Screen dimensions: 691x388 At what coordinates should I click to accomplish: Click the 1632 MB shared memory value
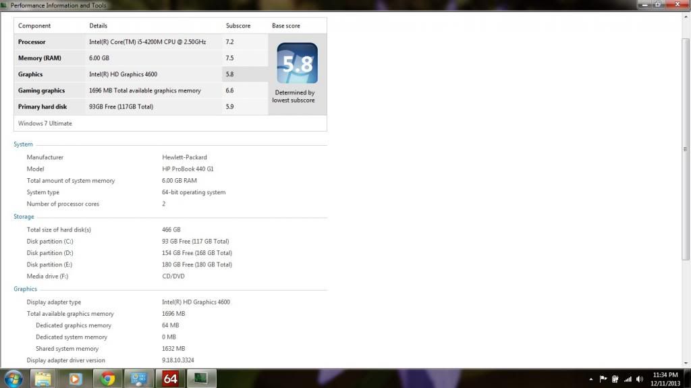[x=173, y=348]
